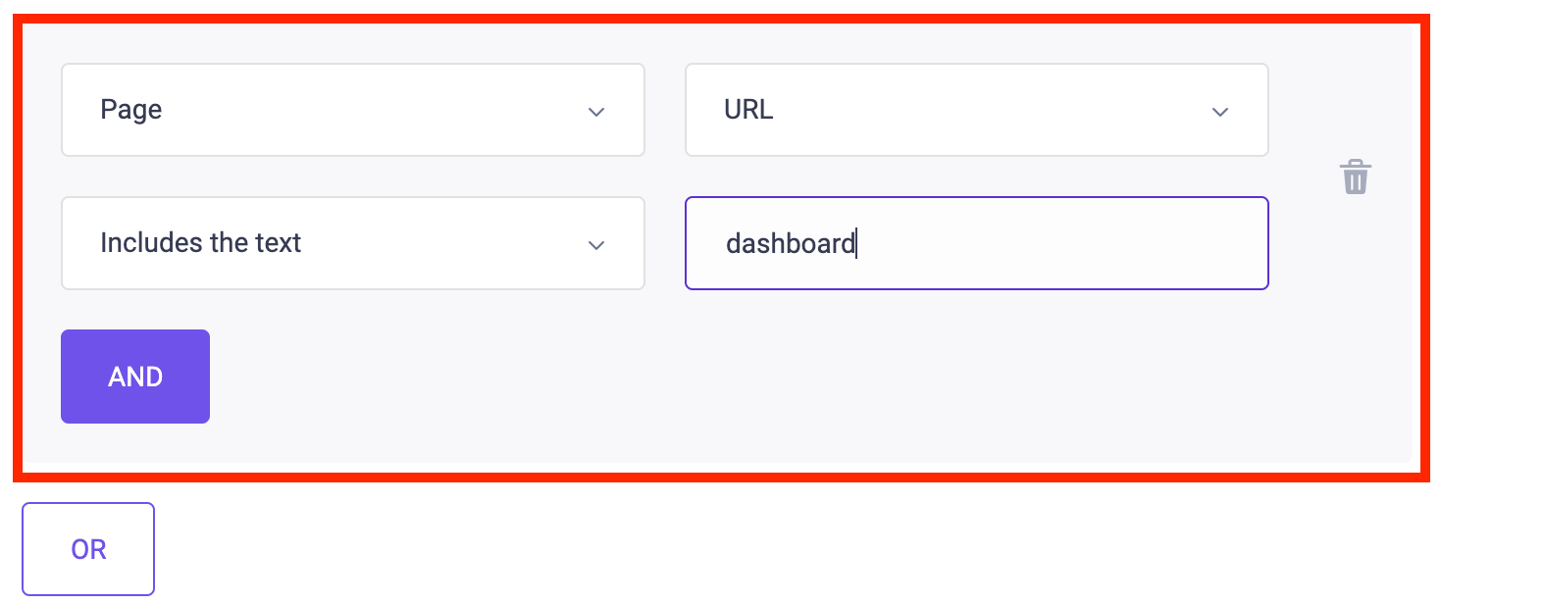Click the dashboard value input box
The height and width of the screenshot is (604, 1544).
977,243
